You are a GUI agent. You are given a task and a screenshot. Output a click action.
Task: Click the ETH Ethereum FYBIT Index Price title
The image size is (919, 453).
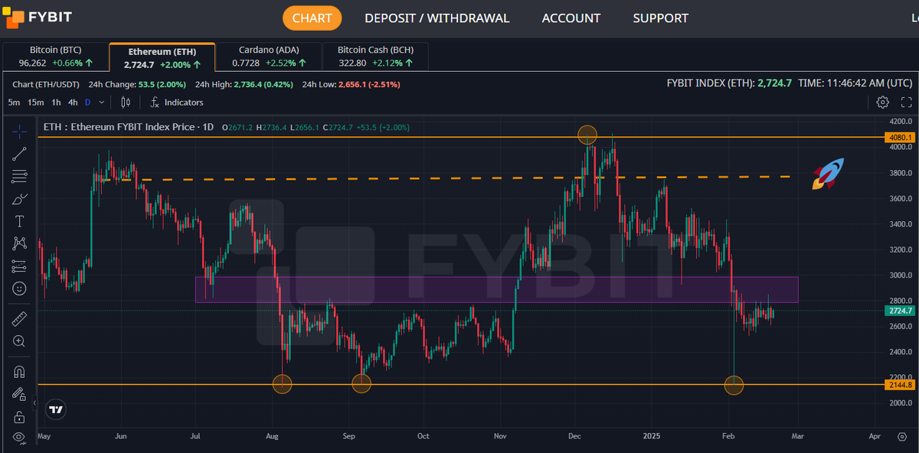(x=129, y=127)
